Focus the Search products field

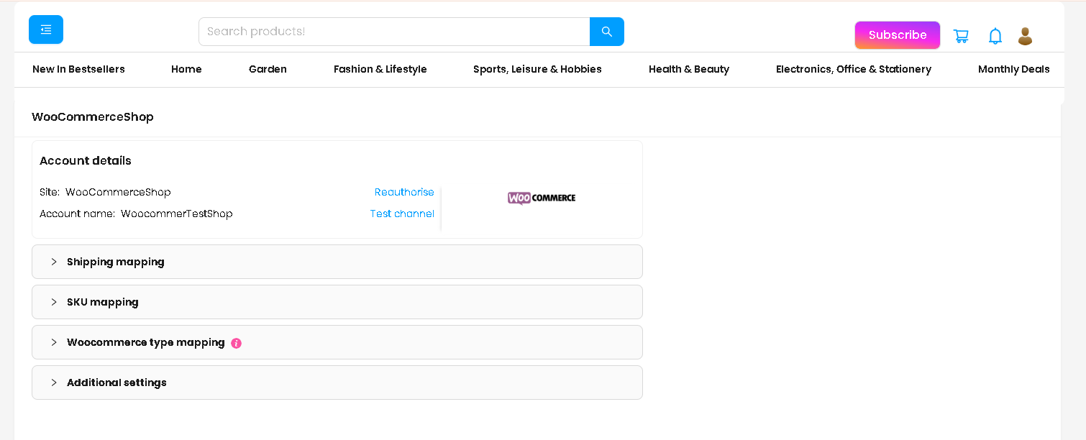pos(394,32)
